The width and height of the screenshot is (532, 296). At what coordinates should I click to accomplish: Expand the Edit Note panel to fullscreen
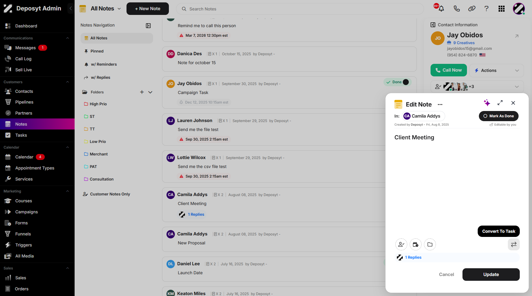tap(500, 103)
